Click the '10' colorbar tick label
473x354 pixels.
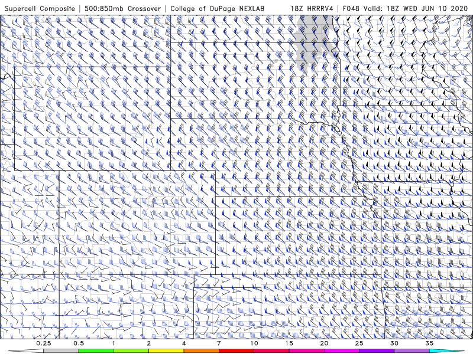tap(254, 343)
